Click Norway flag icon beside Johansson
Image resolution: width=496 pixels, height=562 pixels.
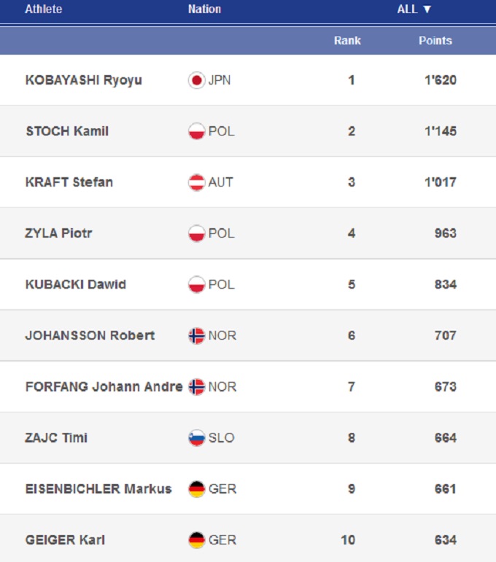coord(196,335)
